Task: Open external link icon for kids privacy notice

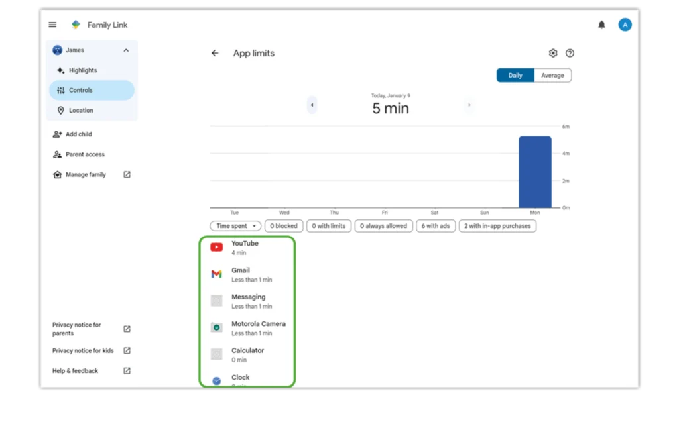Action: pyautogui.click(x=127, y=350)
